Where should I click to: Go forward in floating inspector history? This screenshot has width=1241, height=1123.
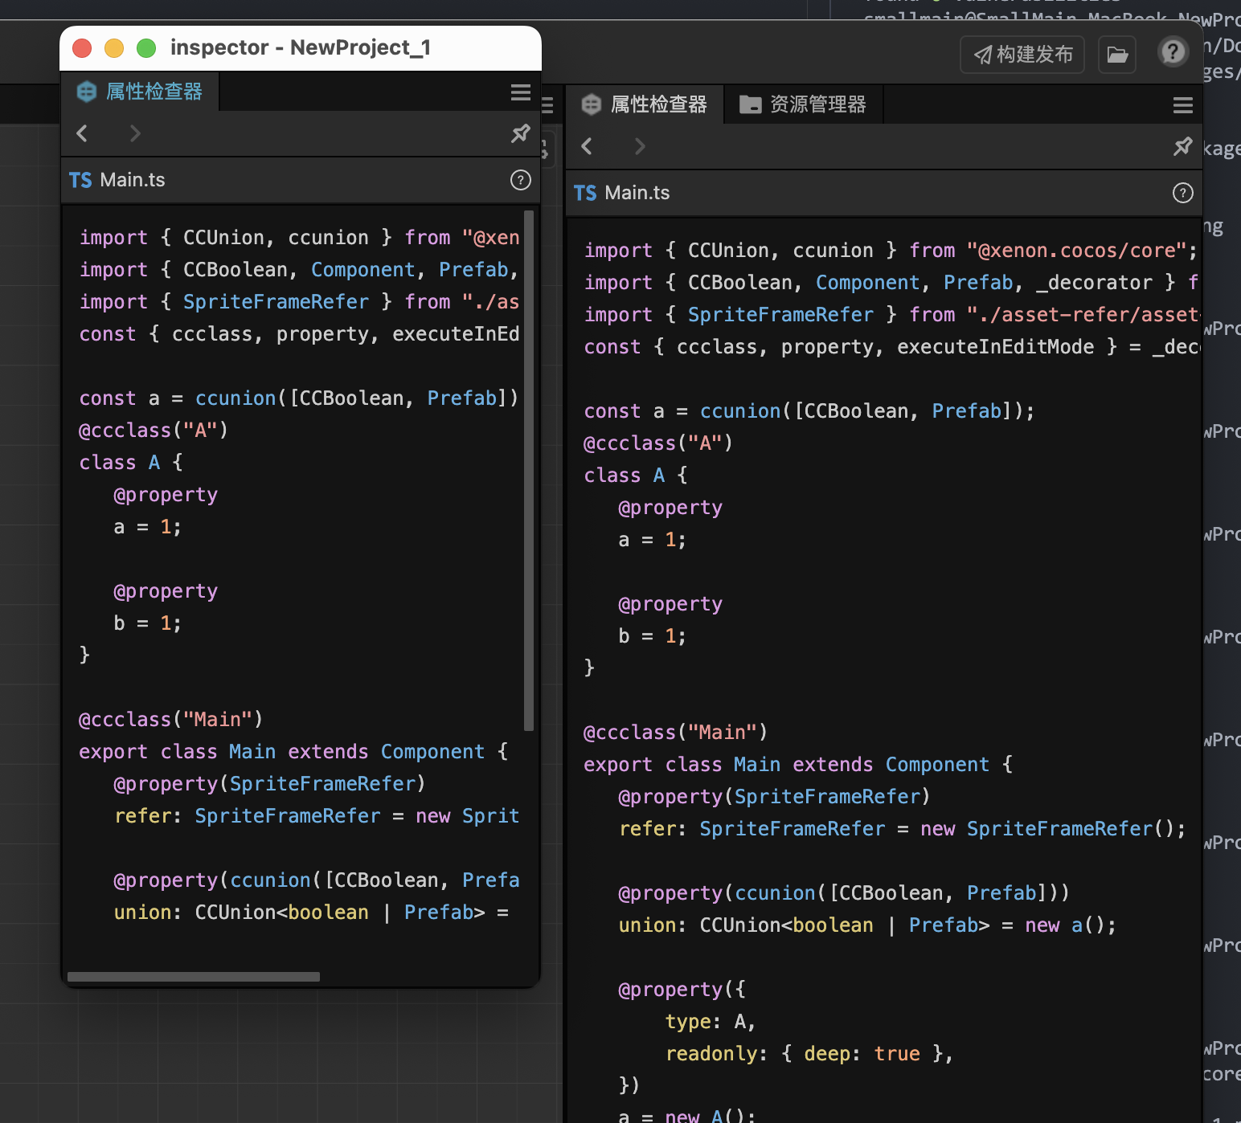pos(135,133)
